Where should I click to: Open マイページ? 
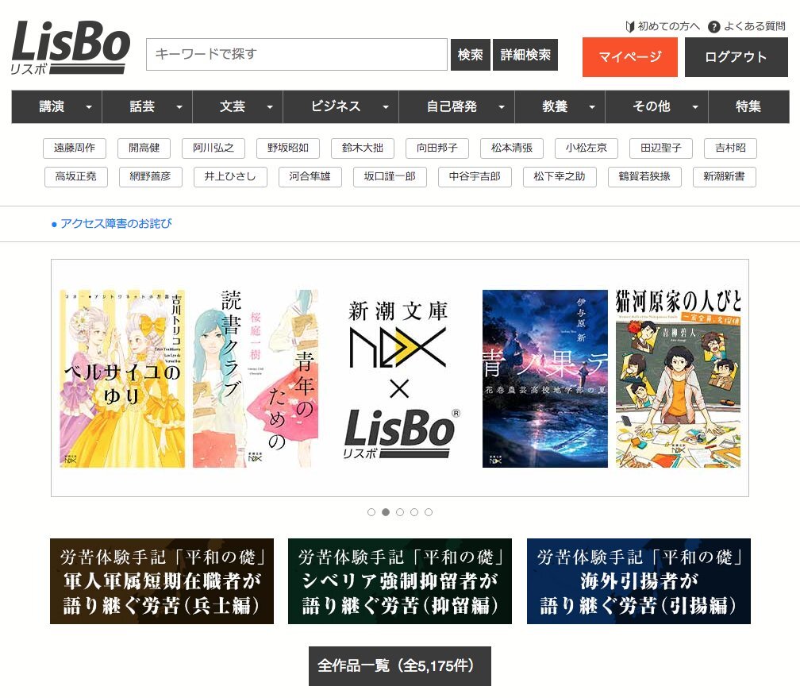click(x=630, y=56)
